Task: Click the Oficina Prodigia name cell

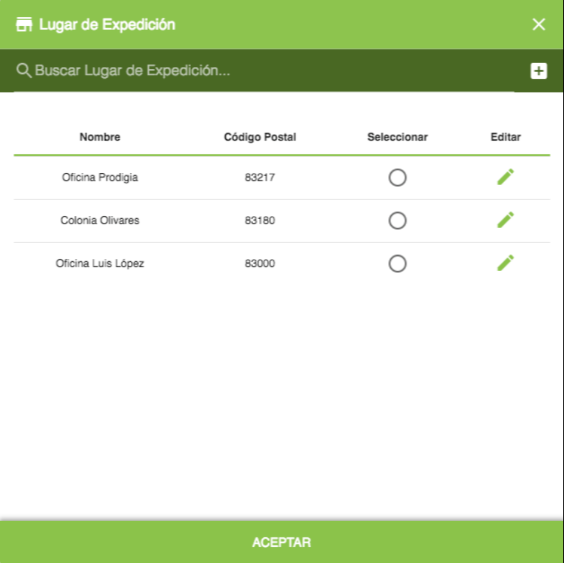Action: pos(100,177)
